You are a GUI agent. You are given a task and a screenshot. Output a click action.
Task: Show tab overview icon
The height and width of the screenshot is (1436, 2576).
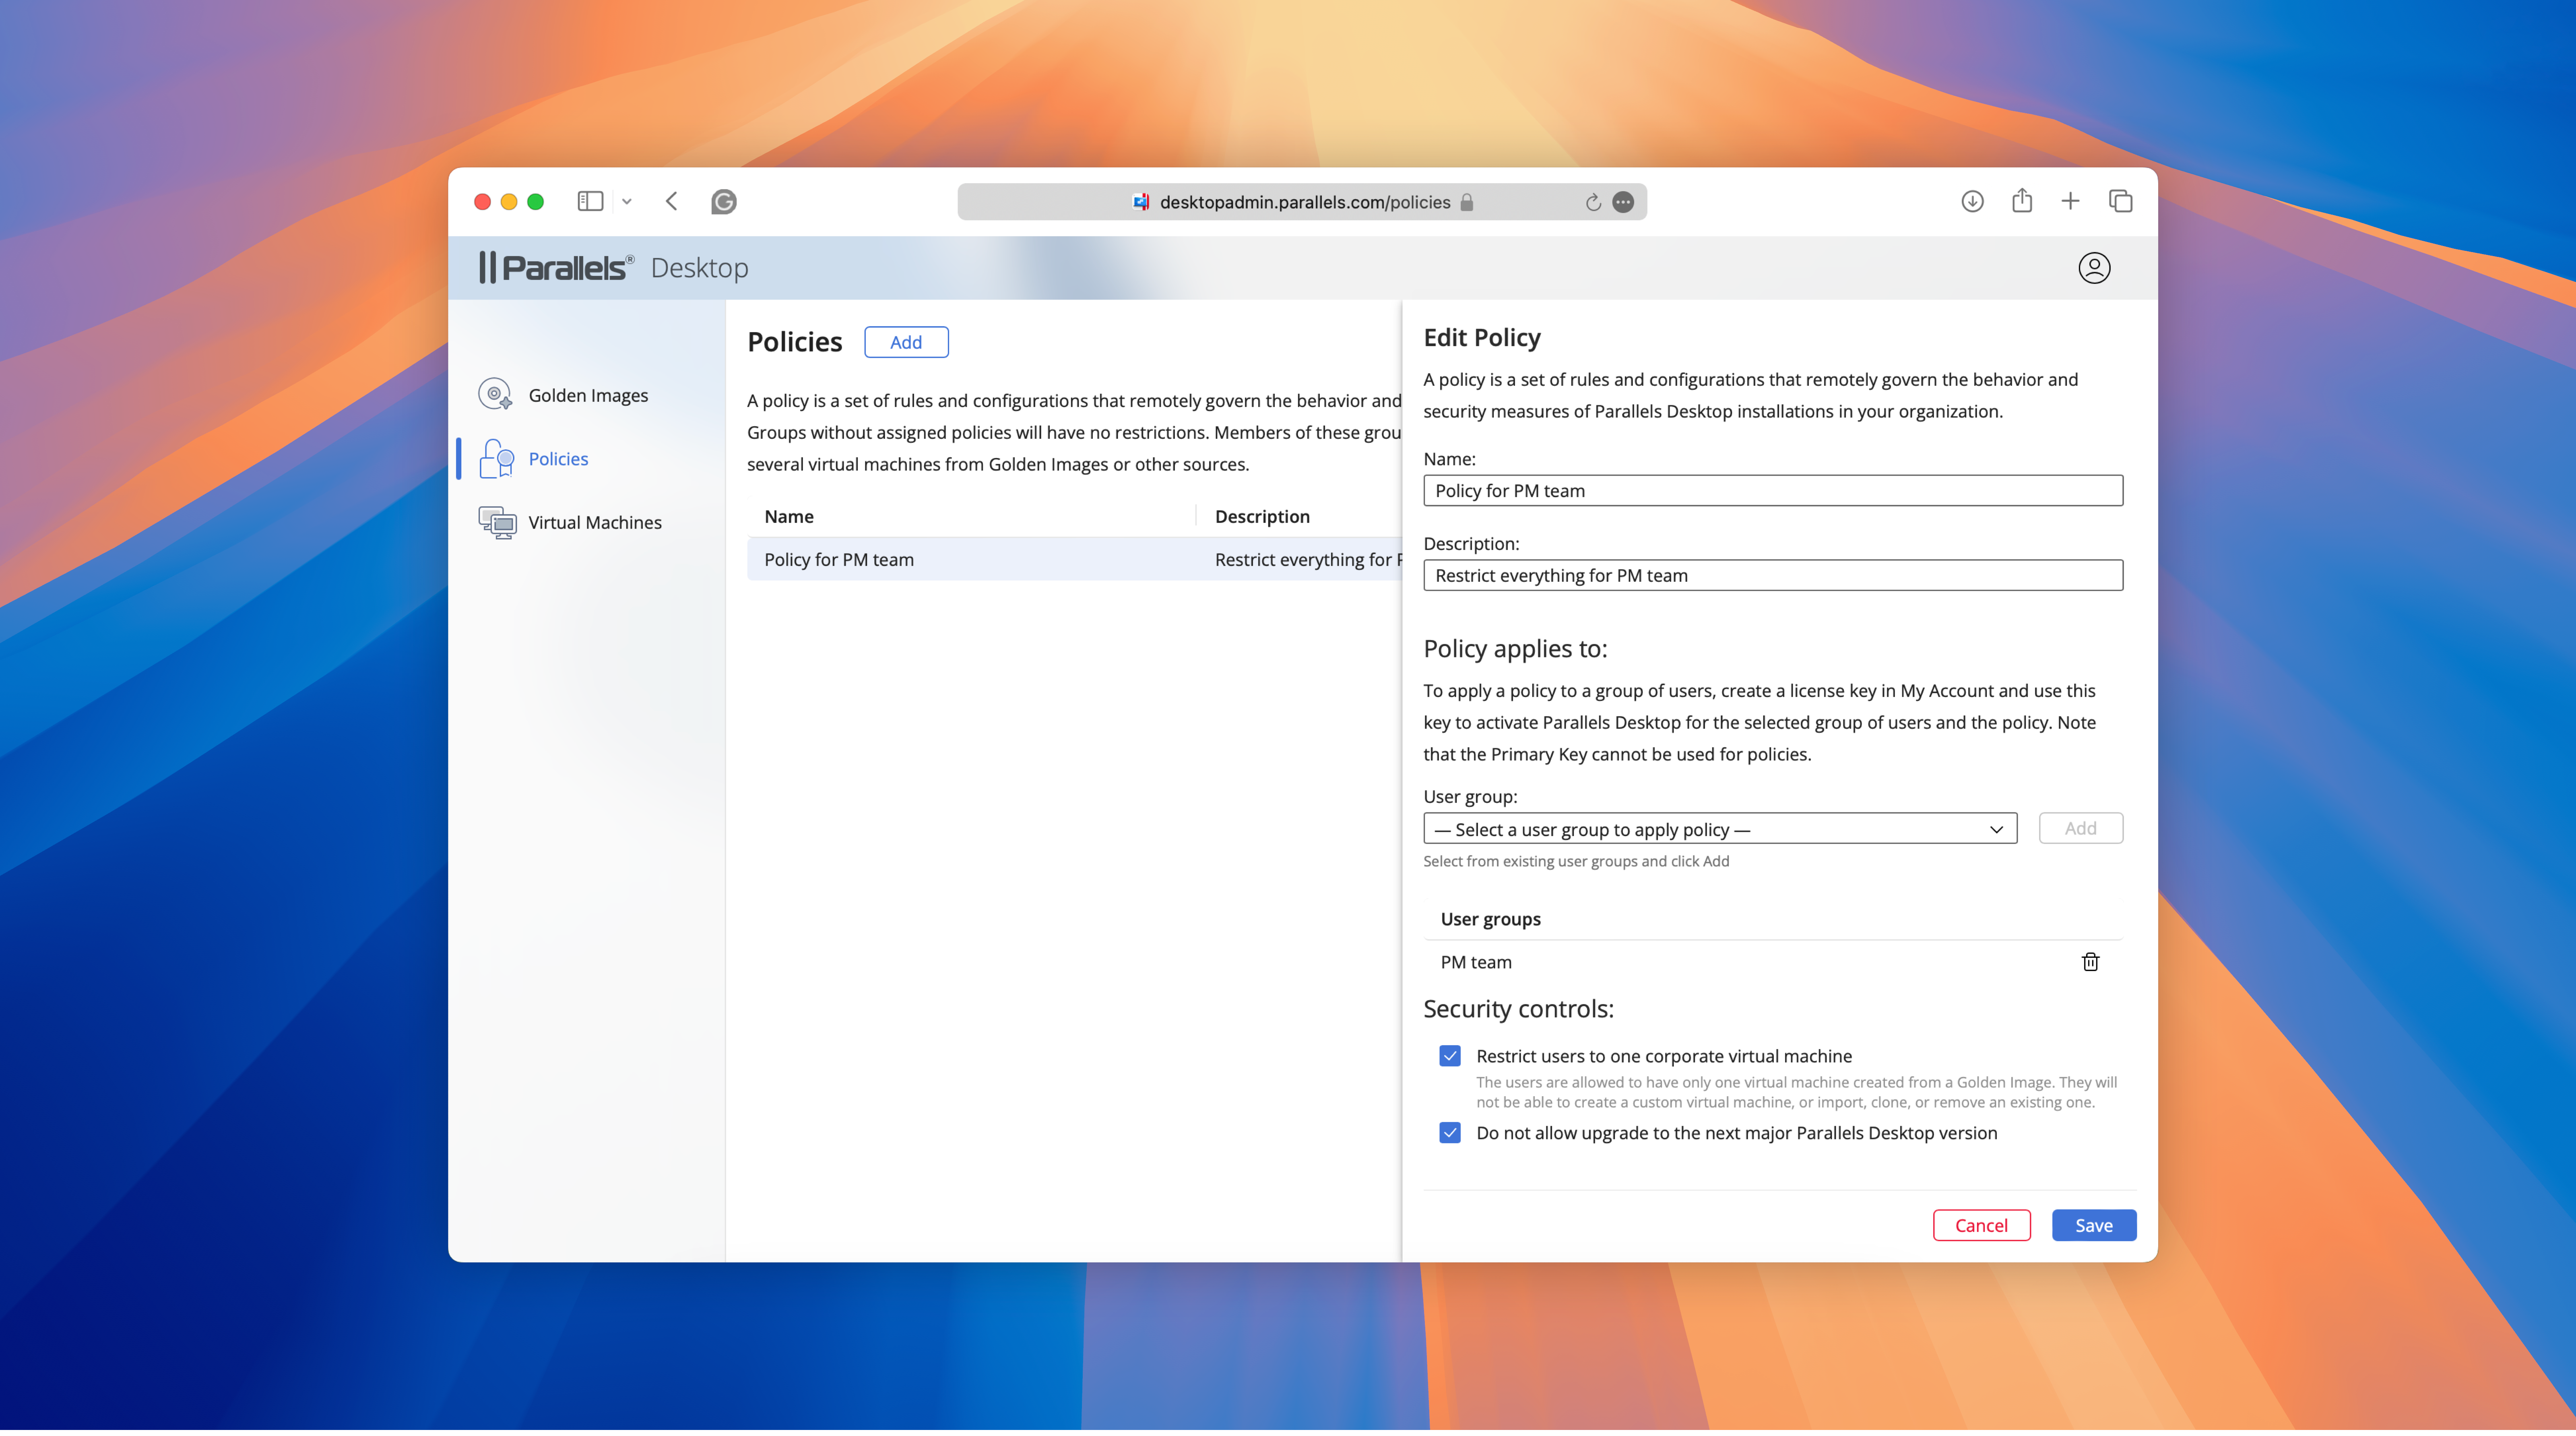coord(2120,201)
